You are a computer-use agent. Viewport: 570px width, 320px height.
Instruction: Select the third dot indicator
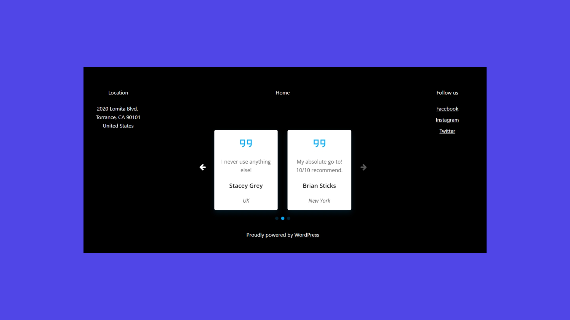(x=289, y=218)
